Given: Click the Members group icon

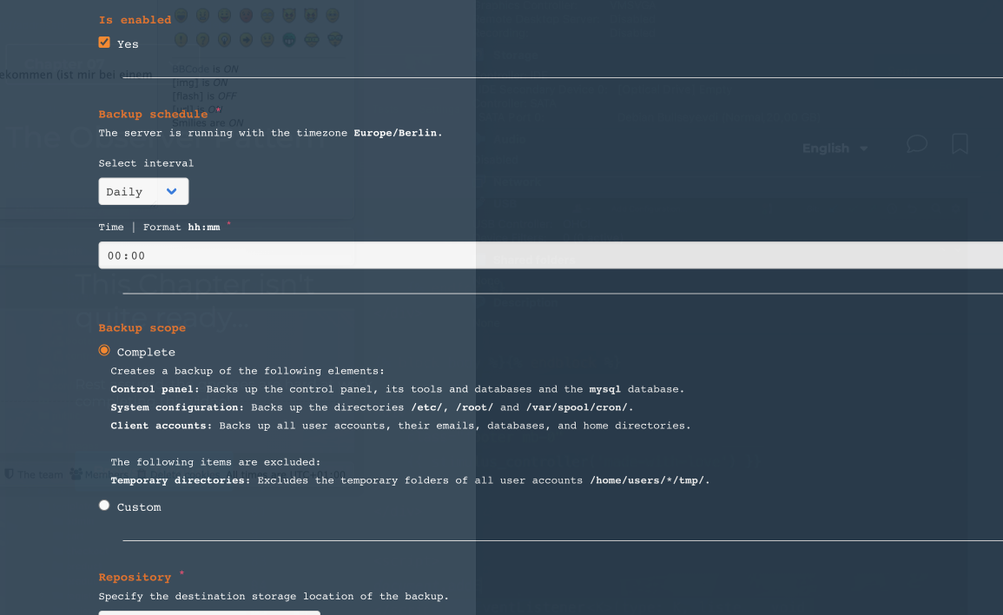Looking at the screenshot, I should (x=76, y=474).
